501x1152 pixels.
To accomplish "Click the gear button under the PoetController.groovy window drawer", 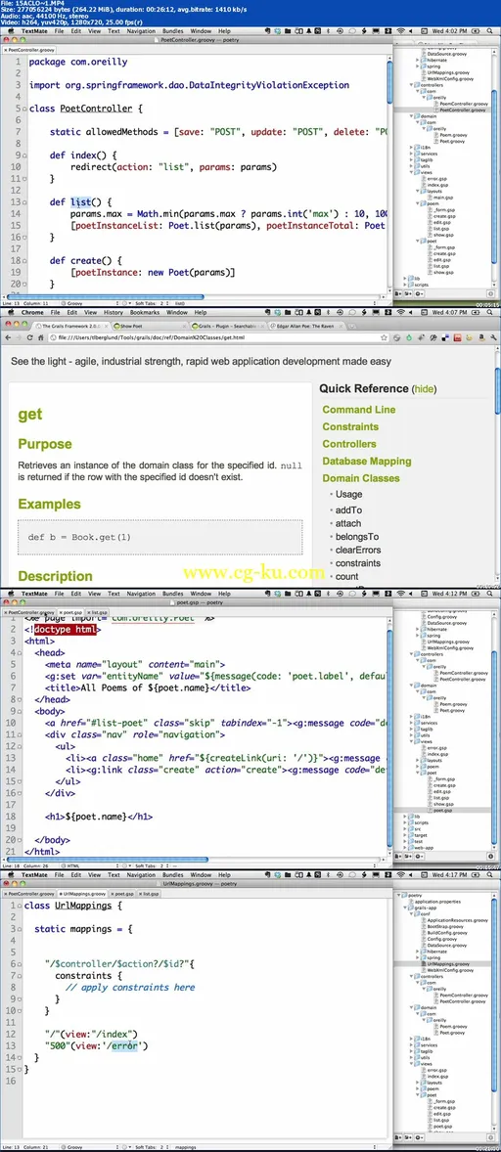I will pyautogui.click(x=419, y=292).
